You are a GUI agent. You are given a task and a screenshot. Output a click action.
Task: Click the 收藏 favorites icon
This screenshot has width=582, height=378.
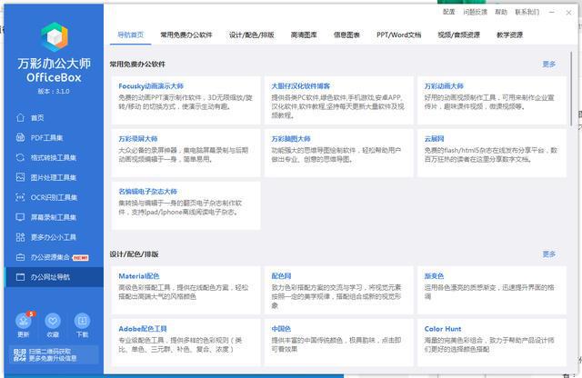pos(53,323)
